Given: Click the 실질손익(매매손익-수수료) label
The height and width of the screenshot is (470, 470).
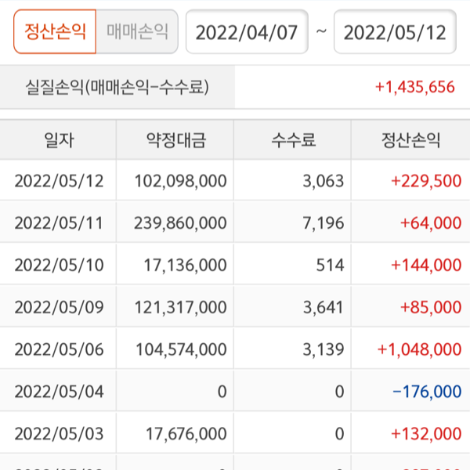Looking at the screenshot, I should pos(117,85).
